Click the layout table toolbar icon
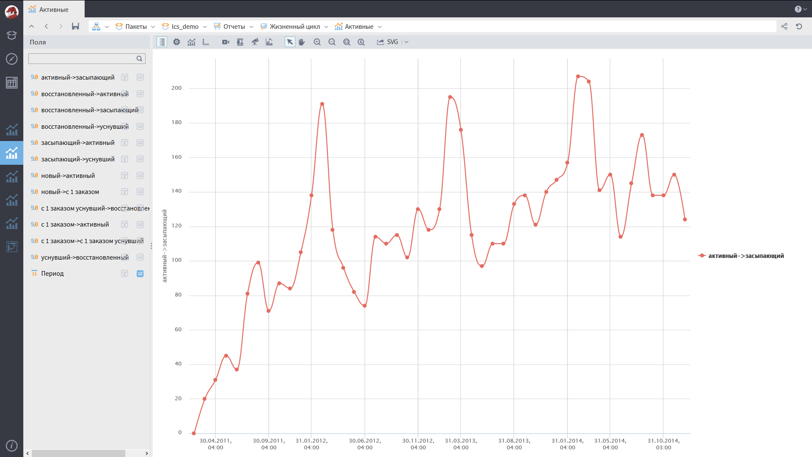812x457 pixels. [240, 42]
